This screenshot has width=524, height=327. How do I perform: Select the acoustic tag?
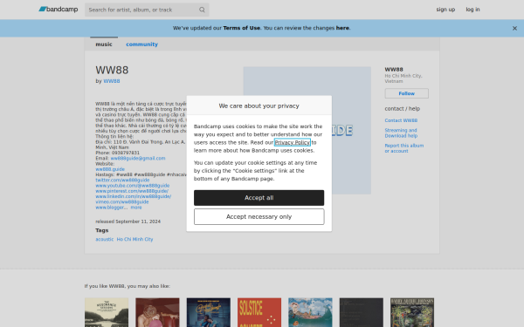click(x=105, y=239)
